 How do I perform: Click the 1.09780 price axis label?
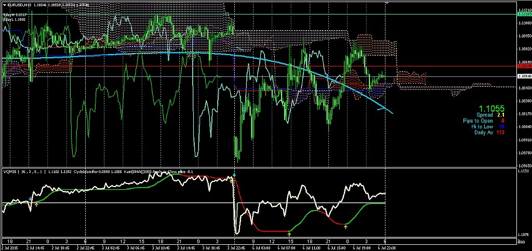point(524,153)
